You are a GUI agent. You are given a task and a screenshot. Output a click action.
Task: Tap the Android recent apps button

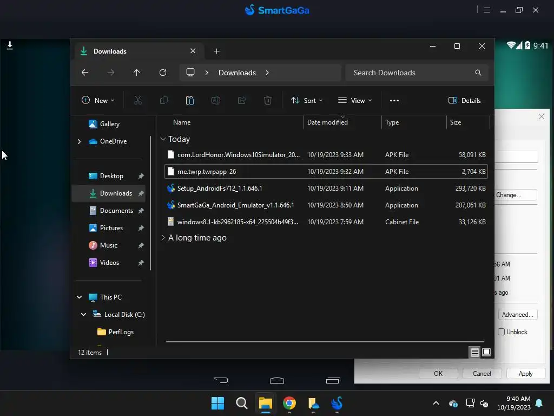333,380
